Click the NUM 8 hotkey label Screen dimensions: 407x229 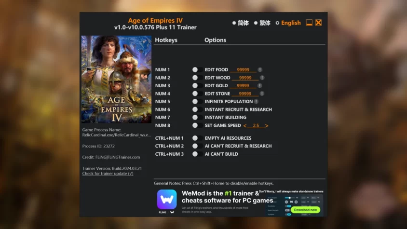(x=163, y=125)
